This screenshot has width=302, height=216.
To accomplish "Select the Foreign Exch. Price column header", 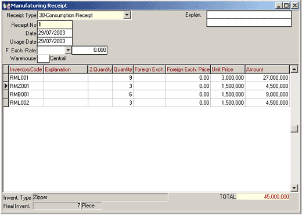I will click(x=188, y=69).
